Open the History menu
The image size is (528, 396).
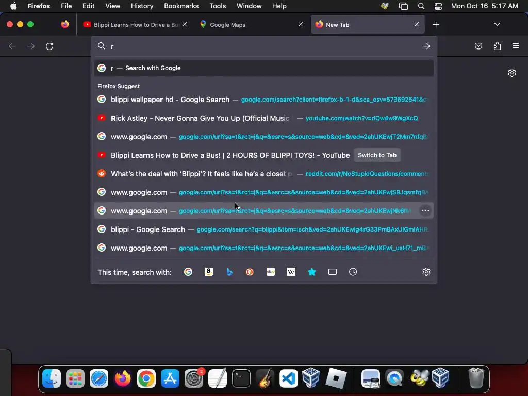click(x=142, y=6)
